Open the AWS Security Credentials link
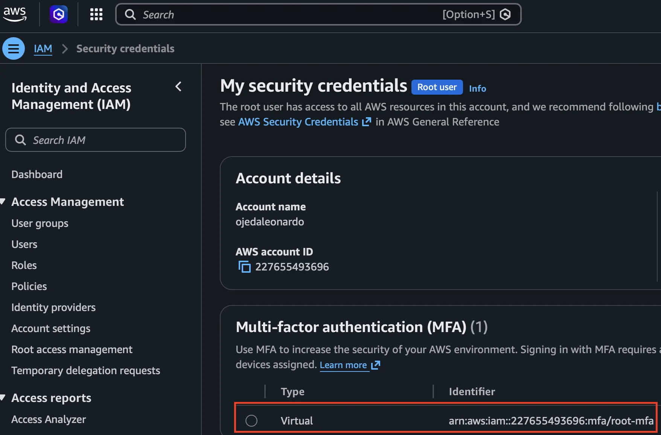This screenshot has height=435, width=661. tap(298, 122)
